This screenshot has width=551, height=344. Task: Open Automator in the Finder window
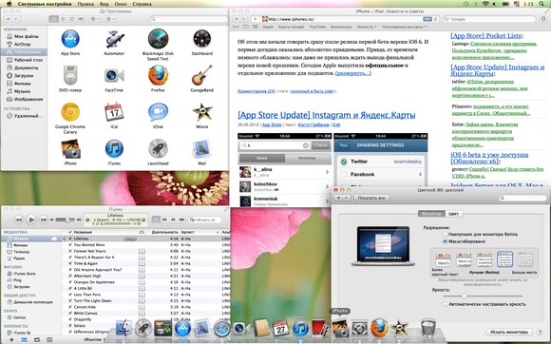point(114,39)
